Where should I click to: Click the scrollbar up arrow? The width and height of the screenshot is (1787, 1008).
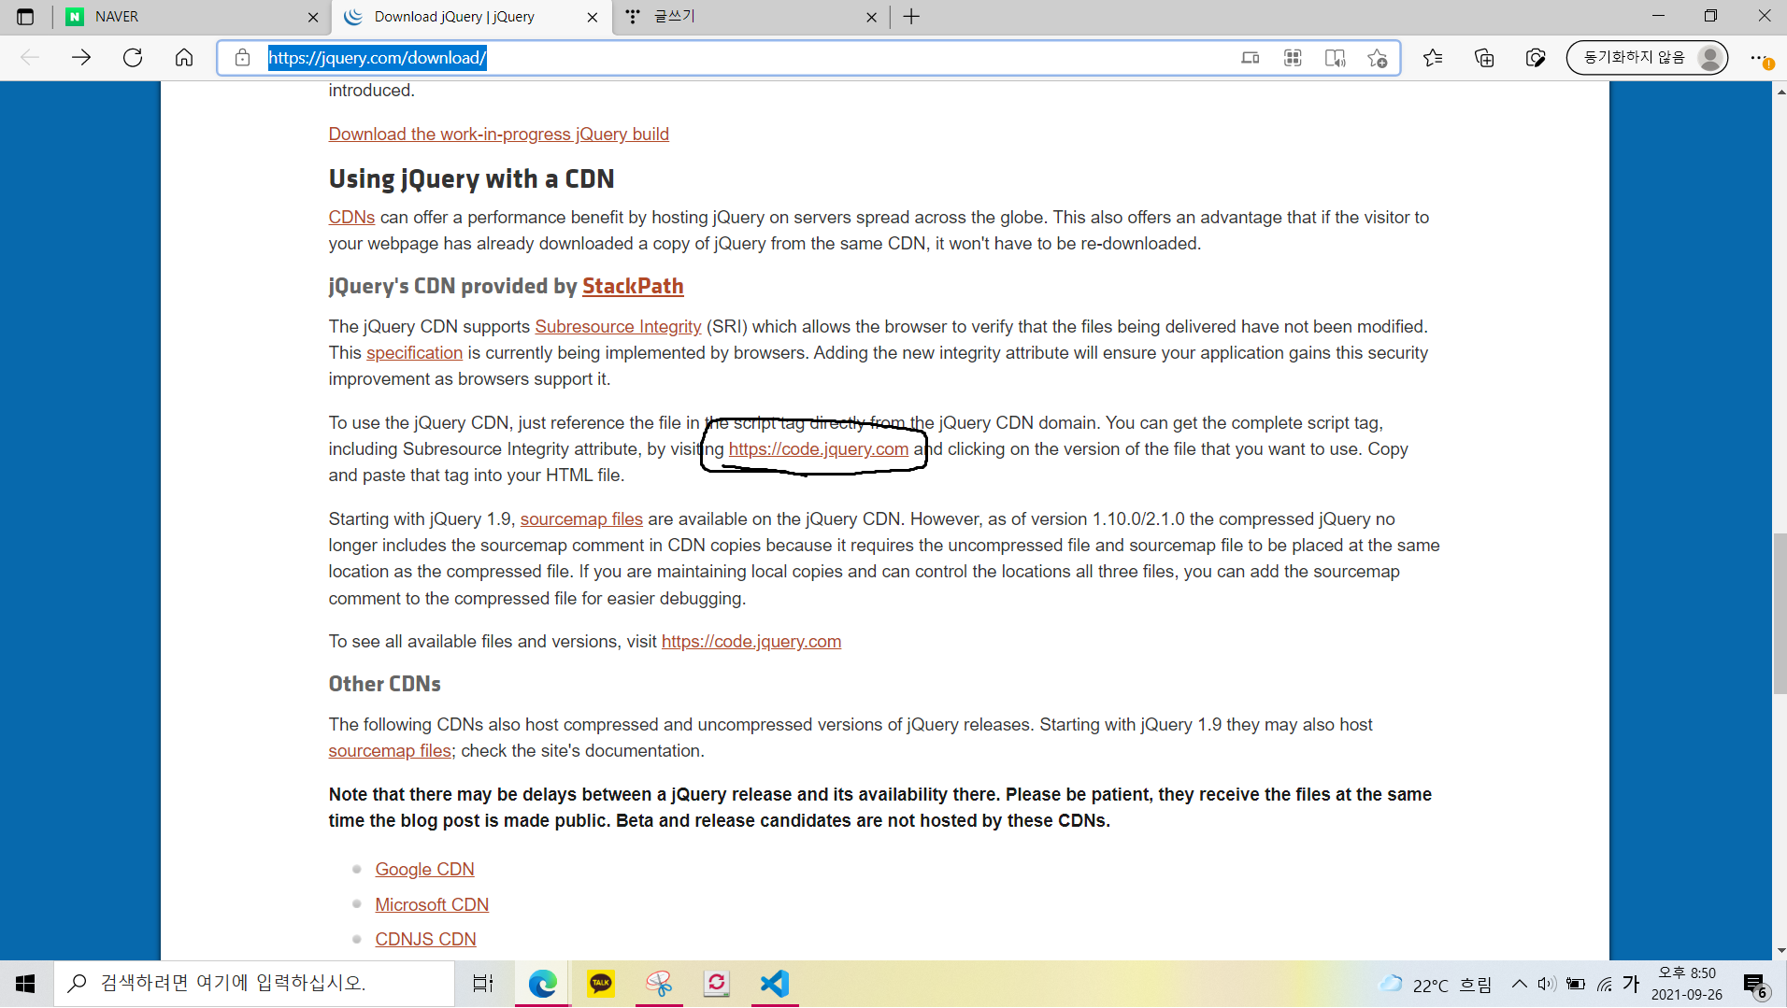coord(1780,92)
